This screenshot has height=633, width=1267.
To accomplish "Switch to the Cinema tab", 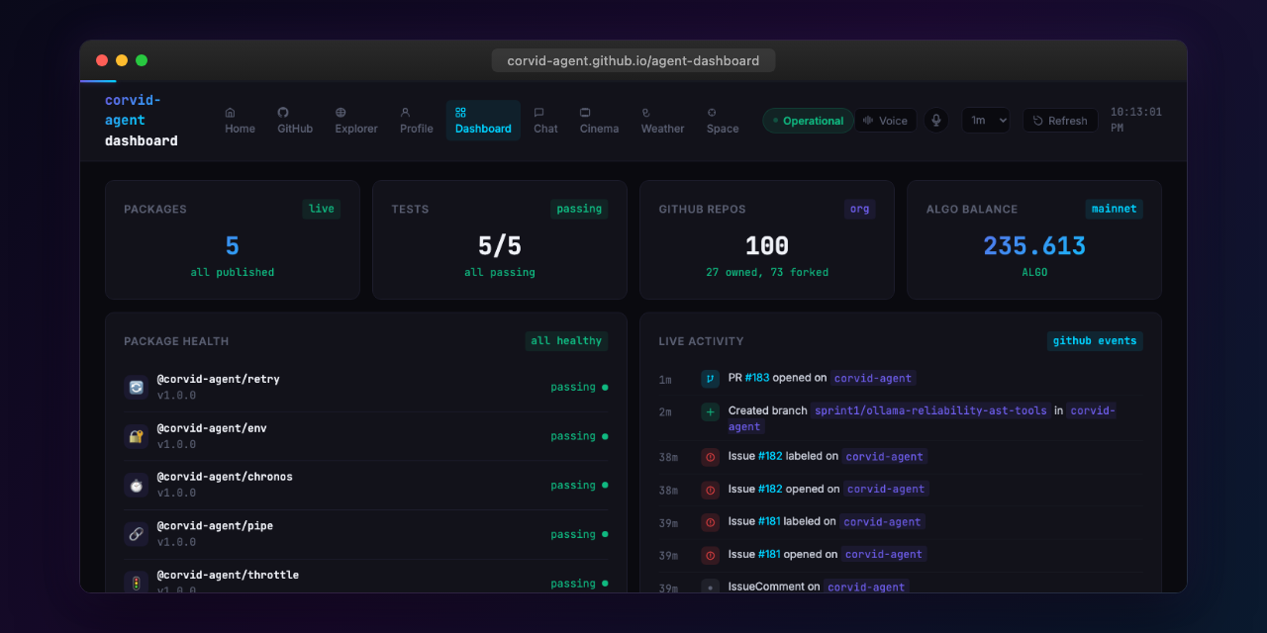I will 599,121.
